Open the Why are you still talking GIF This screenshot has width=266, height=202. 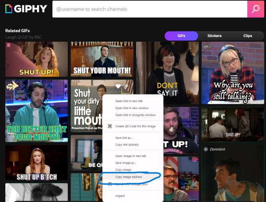(x=233, y=73)
